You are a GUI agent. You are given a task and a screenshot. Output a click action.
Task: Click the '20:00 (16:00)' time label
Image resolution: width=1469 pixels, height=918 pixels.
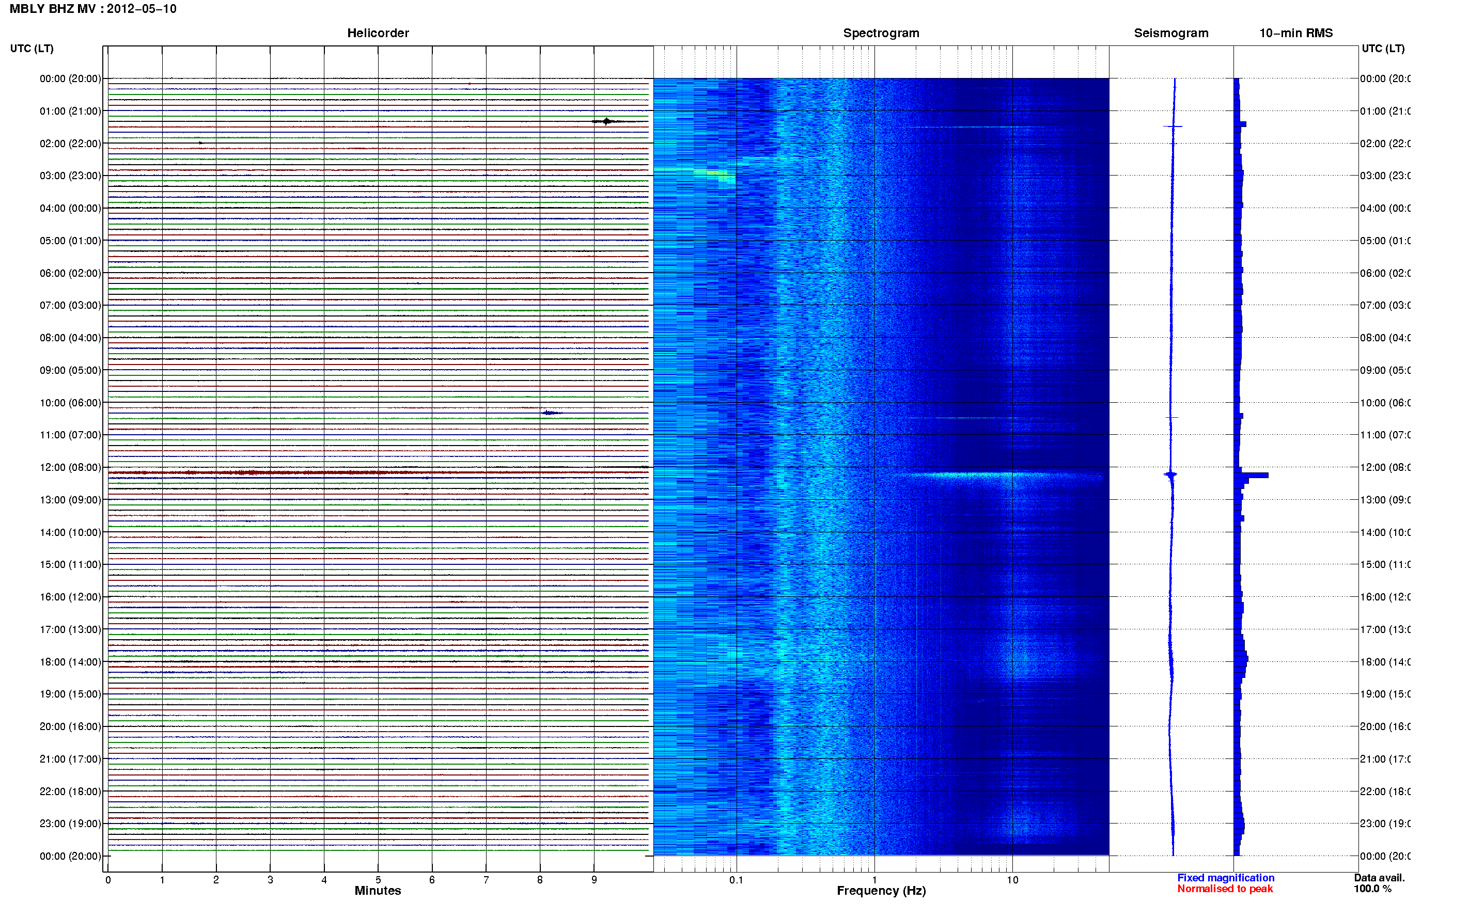70,727
